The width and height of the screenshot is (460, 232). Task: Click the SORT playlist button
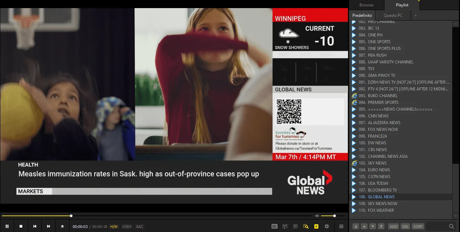click(x=418, y=226)
